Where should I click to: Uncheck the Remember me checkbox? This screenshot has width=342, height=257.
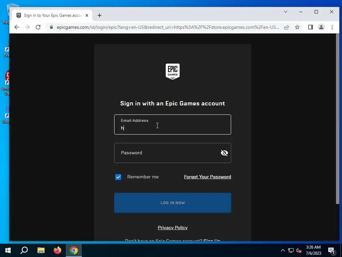(118, 177)
